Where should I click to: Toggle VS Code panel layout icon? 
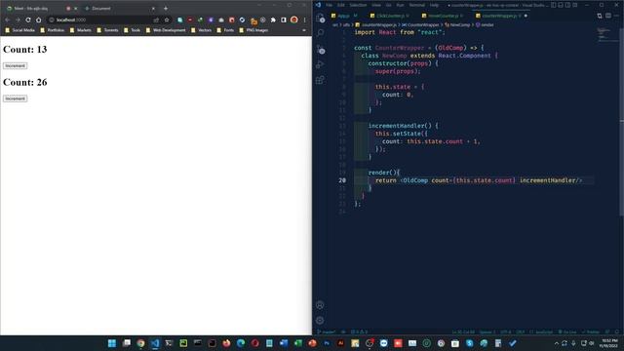point(561,5)
